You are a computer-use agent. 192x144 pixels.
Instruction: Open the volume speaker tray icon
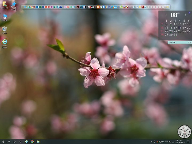(x=163, y=142)
